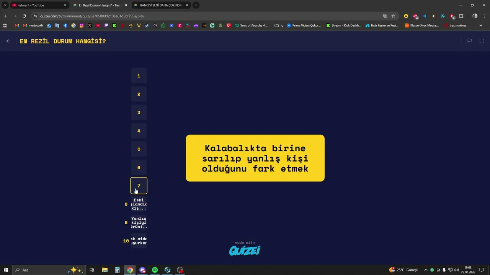The image size is (490, 275).
Task: Open Task View on the taskbar
Action: (92, 270)
